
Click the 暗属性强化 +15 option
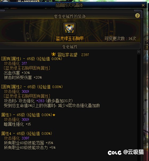17,124
